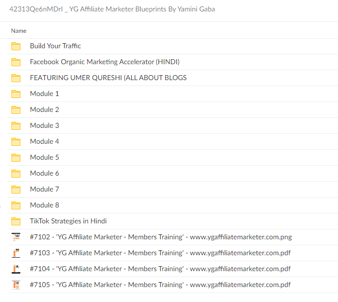338x302 pixels.
Task: Open the Module 1 folder name
Action: click(44, 94)
